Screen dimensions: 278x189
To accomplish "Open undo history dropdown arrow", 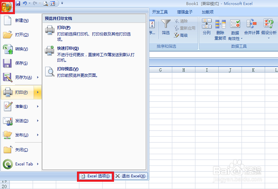I will click(29, 3).
